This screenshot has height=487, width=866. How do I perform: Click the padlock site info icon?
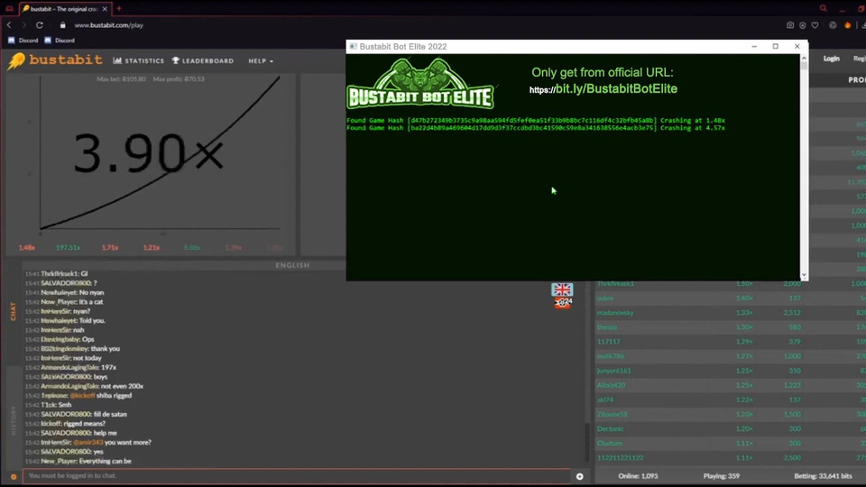(62, 25)
